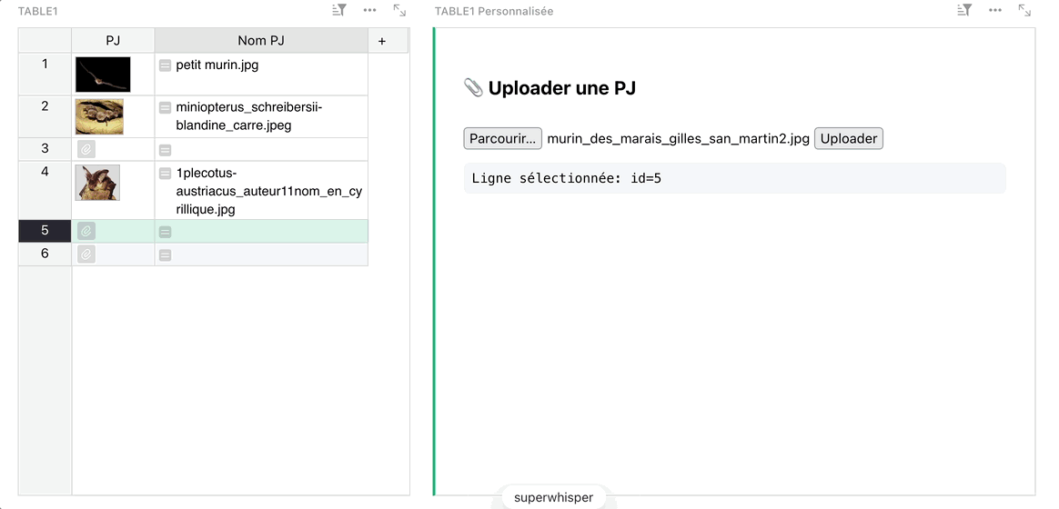Select row number 5

(x=45, y=231)
